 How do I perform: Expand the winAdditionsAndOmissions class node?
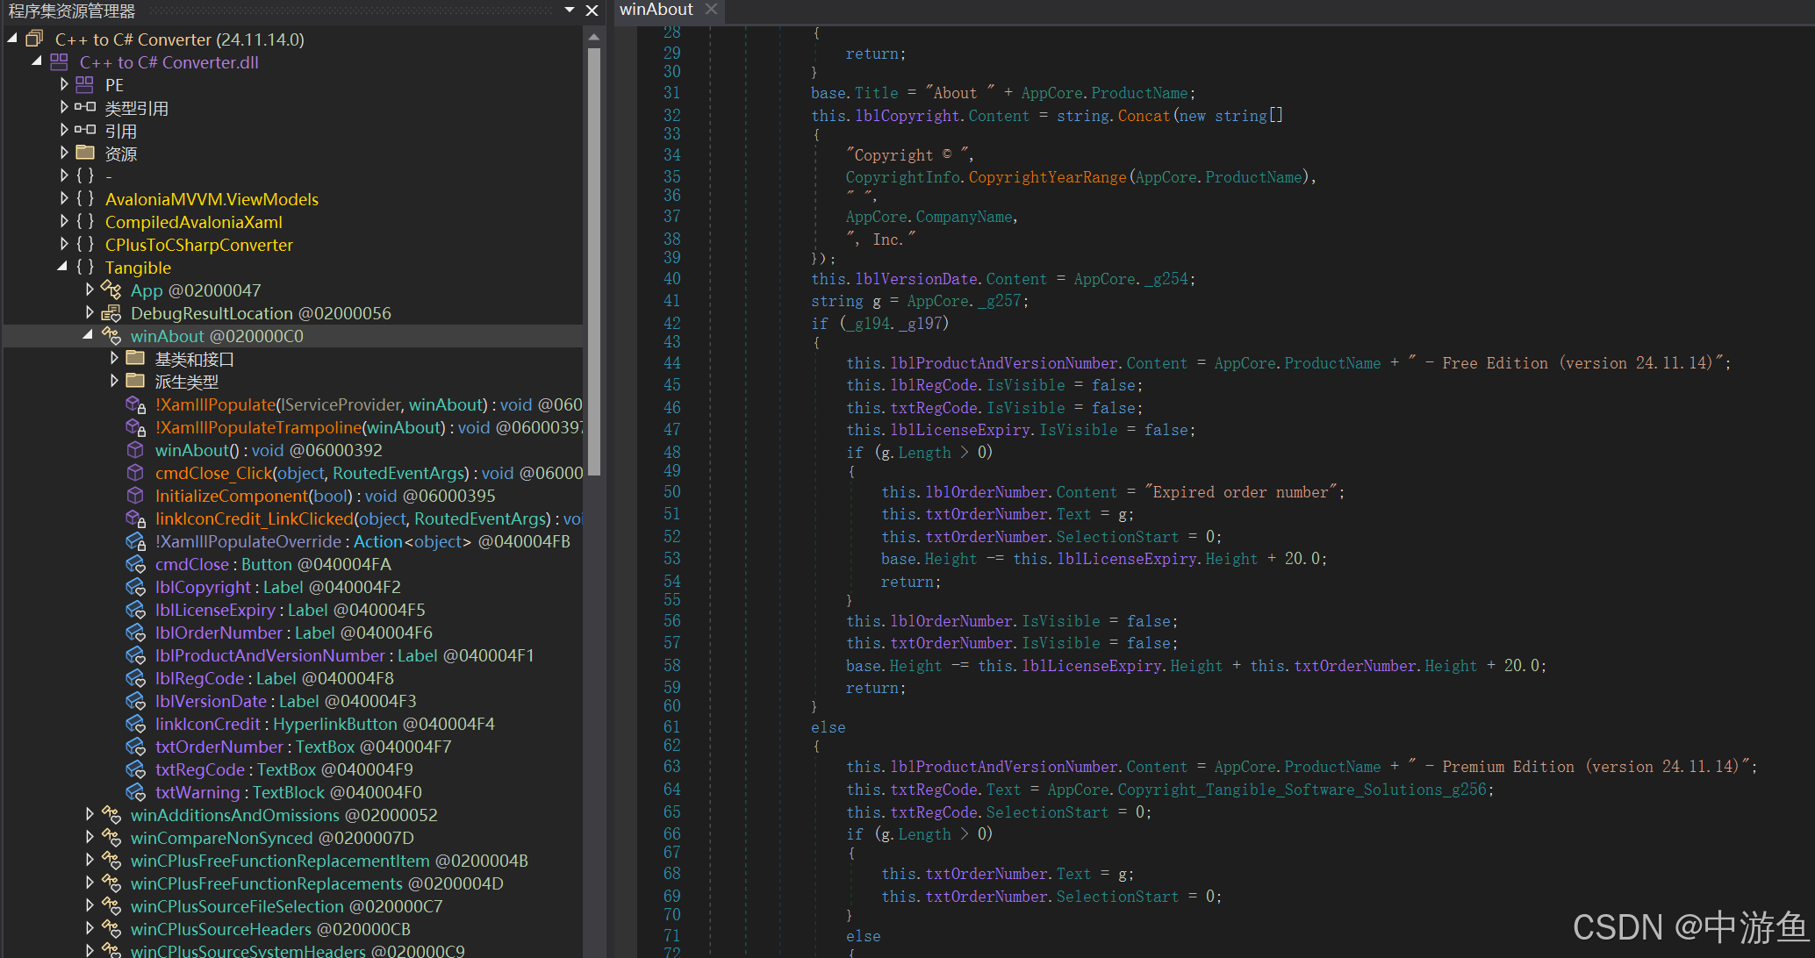pyautogui.click(x=90, y=815)
